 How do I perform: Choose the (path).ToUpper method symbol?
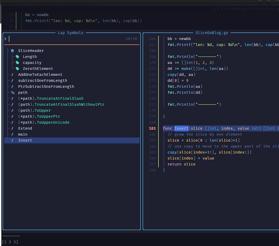pos(34,110)
